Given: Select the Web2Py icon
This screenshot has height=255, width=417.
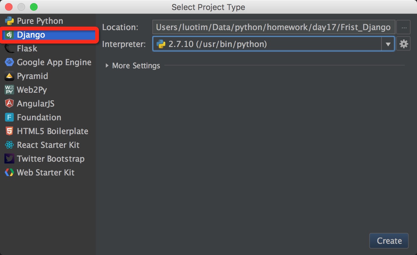Looking at the screenshot, I should point(9,90).
